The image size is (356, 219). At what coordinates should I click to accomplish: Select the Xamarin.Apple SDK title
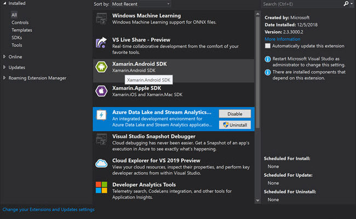pos(137,88)
